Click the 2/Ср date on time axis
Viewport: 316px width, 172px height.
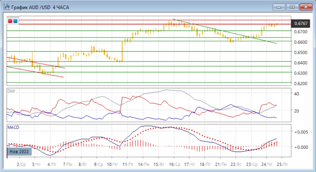[x=22, y=164]
